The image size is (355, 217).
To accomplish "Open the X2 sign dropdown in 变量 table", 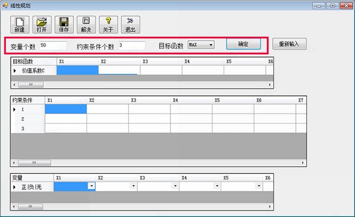I will tap(133, 186).
